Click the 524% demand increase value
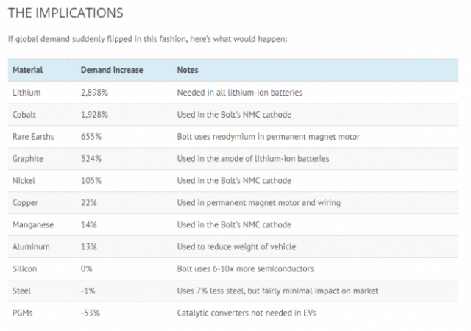This screenshot has height=331, width=471. pyautogui.click(x=91, y=159)
